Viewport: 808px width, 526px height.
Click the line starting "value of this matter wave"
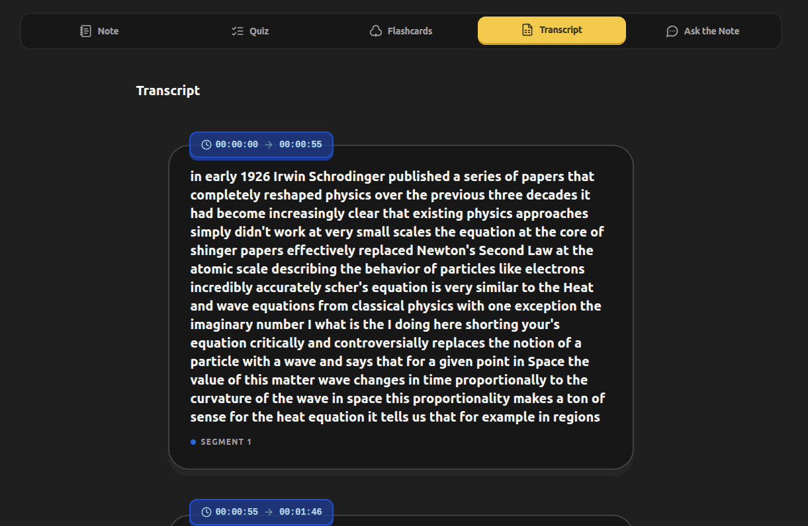pyautogui.click(x=389, y=380)
